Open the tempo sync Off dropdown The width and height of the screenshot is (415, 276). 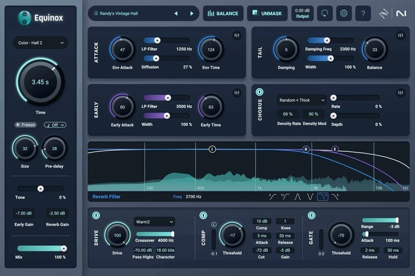(55, 125)
